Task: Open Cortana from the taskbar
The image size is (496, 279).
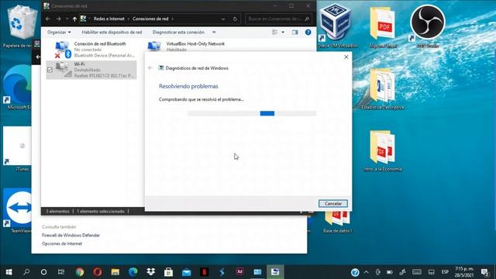Action: pos(43,272)
